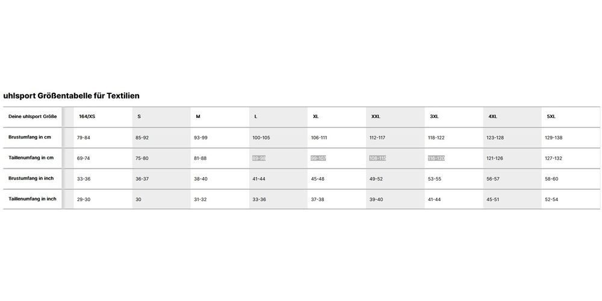Click the Taillenumfang in cm row label

tap(31, 158)
